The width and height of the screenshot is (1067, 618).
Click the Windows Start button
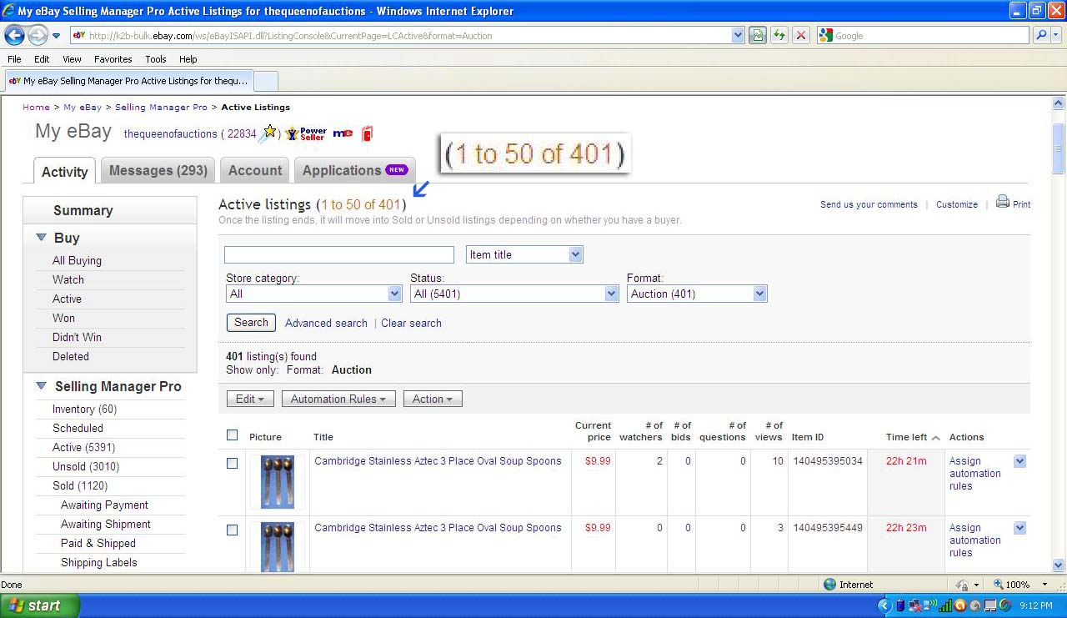pyautogui.click(x=40, y=605)
